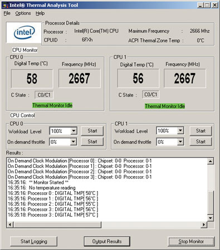Click the application icon in title bar
The image size is (220, 250).
5,5
